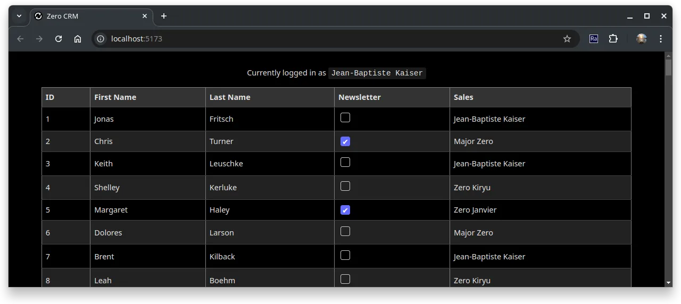Select first name cell Dolores

(x=148, y=233)
